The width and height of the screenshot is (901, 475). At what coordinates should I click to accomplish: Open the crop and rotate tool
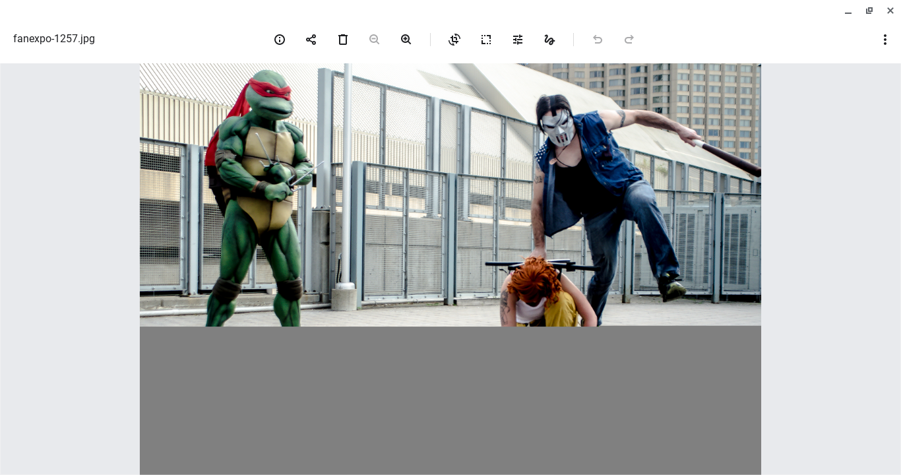[x=454, y=40]
